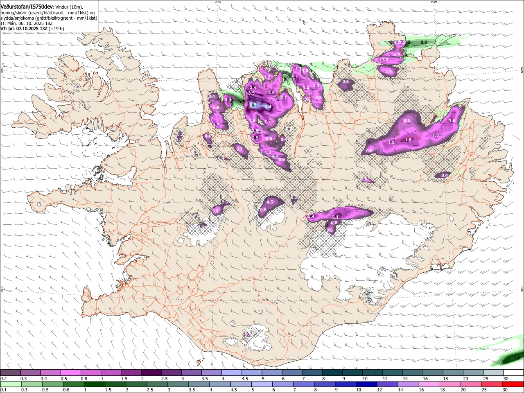Pick the upper scale swatch starting at 1
This screenshot has width=524, height=393.
click(111, 373)
